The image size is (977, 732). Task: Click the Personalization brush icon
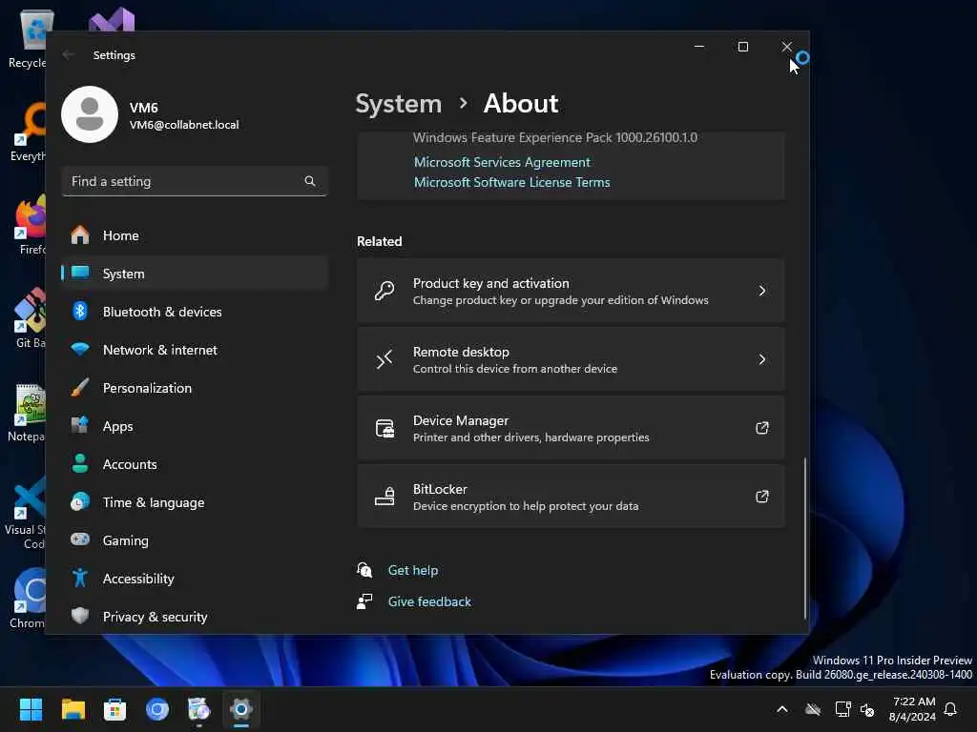[x=80, y=387]
